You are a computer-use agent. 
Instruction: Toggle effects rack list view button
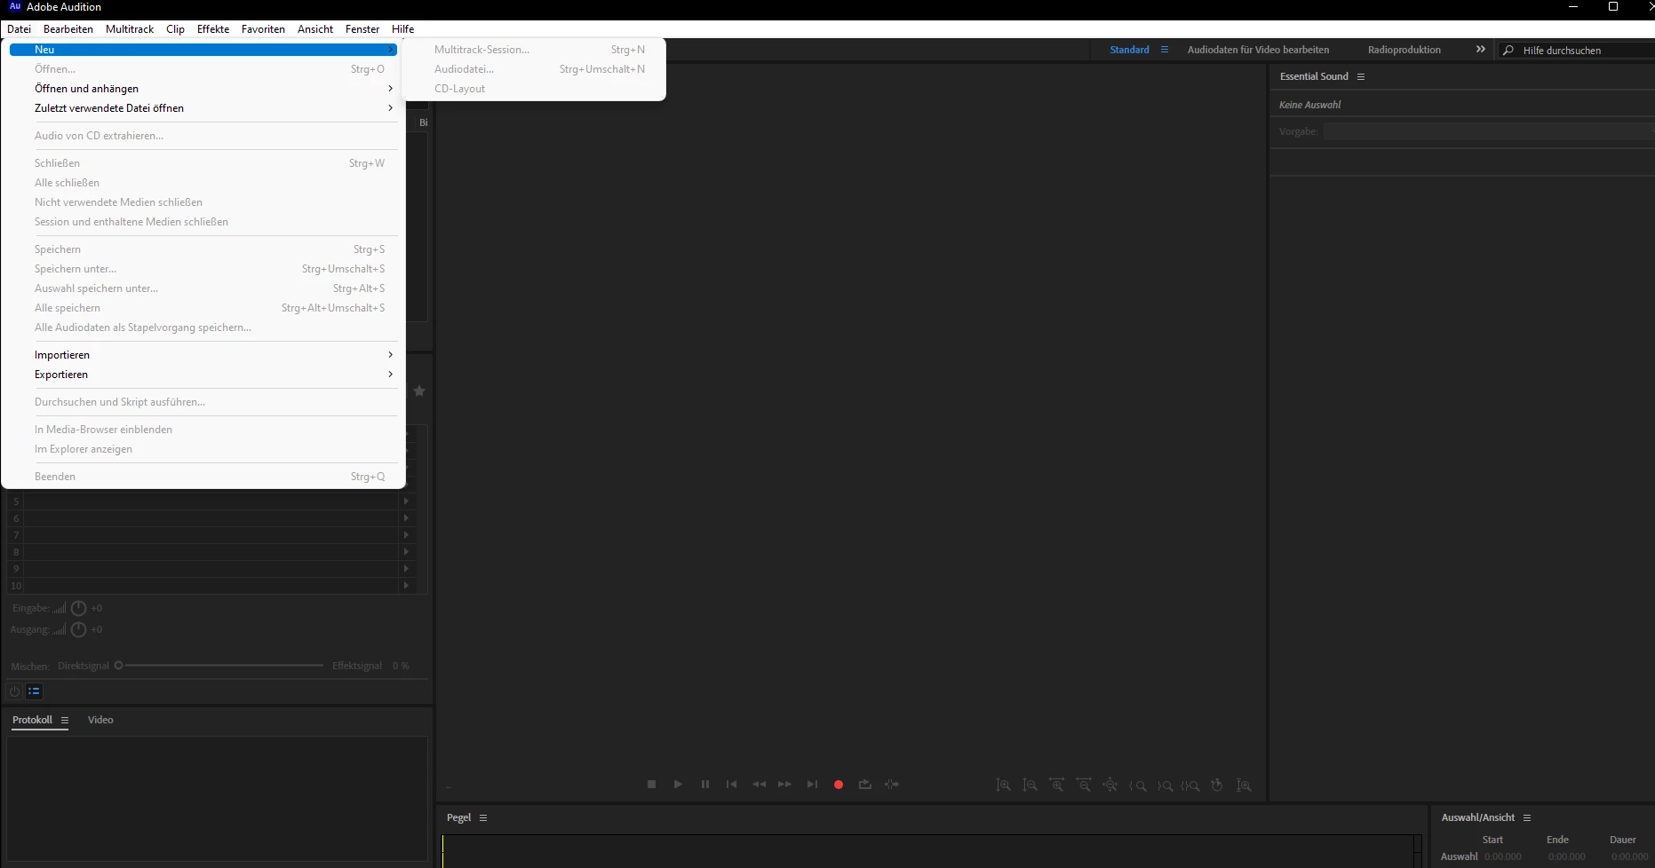tap(34, 691)
